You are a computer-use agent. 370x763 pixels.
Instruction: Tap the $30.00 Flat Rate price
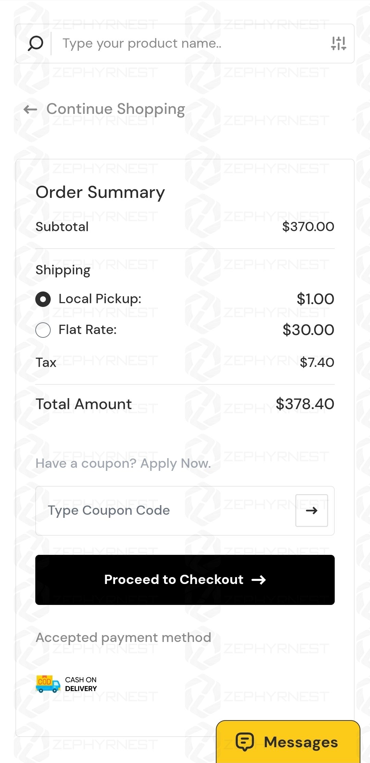(308, 330)
